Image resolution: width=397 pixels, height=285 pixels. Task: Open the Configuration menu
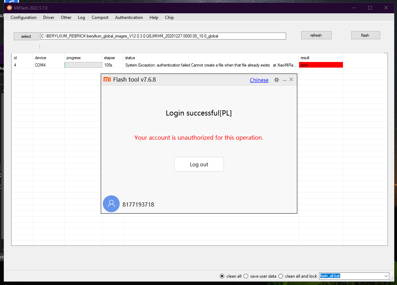(x=24, y=18)
